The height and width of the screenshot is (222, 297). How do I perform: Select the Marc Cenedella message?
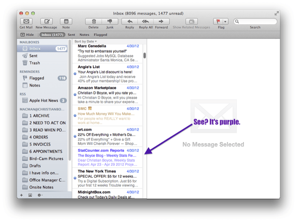[x=107, y=53]
